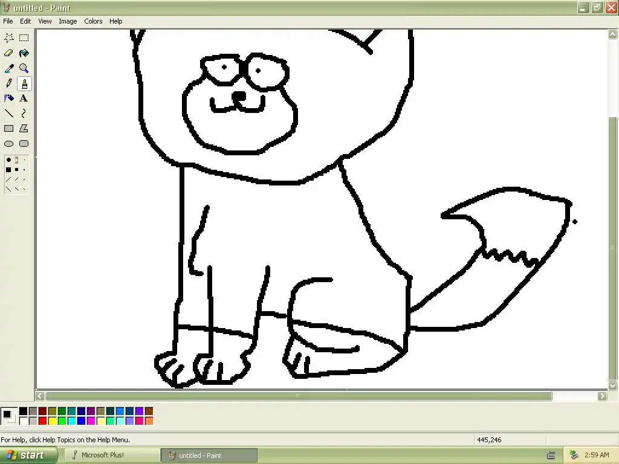Image resolution: width=619 pixels, height=464 pixels.
Task: Pick the bright red color swatch
Action: (43, 421)
